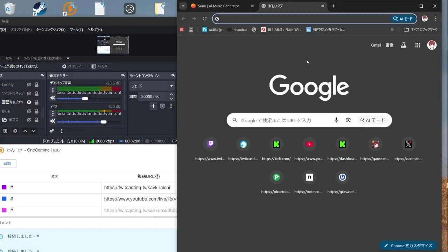Hide the 画面キャプチャ source

[29, 102]
